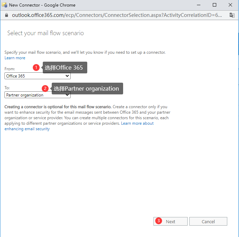The image size is (239, 237).
Task: Click the translate page icon in address bar
Action: pyautogui.click(x=232, y=15)
